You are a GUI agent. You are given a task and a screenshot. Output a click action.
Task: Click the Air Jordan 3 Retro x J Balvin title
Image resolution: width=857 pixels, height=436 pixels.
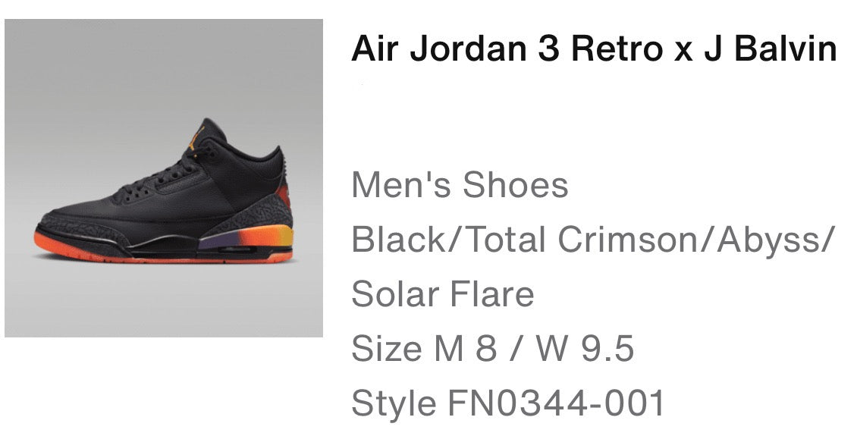(x=594, y=49)
